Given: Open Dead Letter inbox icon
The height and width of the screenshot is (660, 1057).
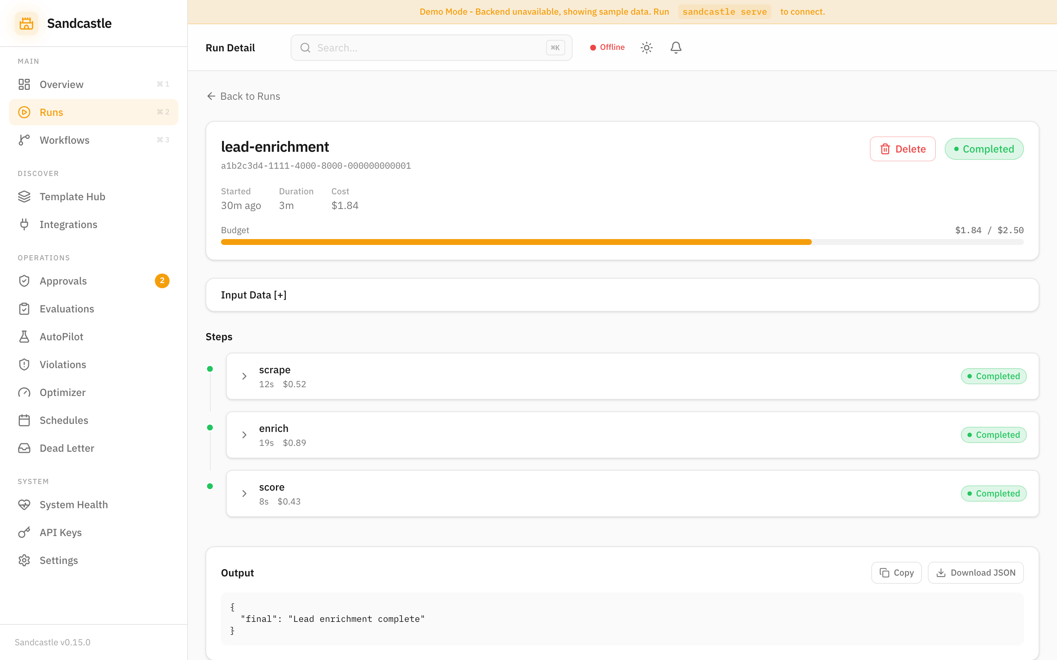Looking at the screenshot, I should 25,448.
